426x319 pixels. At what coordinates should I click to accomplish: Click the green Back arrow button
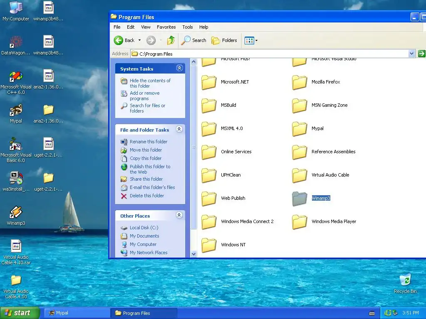[x=124, y=40]
